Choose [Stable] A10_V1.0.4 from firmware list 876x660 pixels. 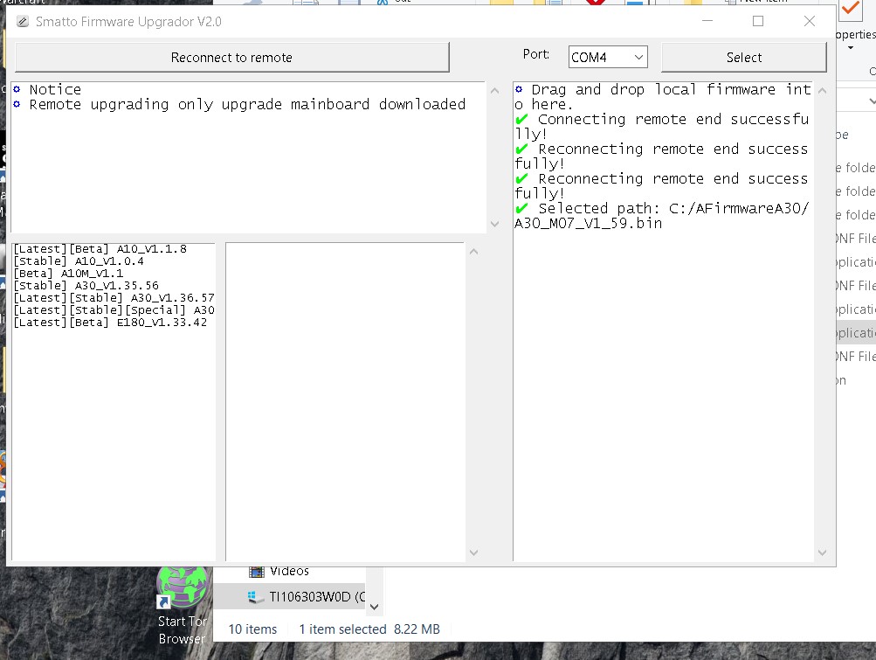coord(79,261)
